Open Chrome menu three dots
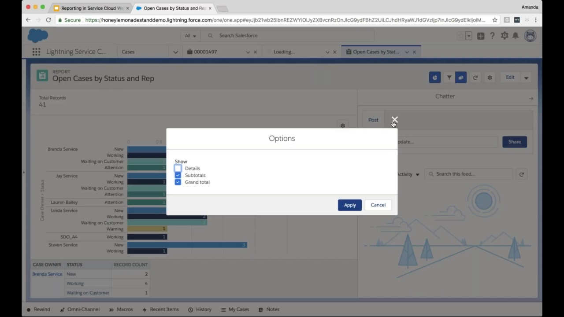The width and height of the screenshot is (564, 317). (536, 20)
